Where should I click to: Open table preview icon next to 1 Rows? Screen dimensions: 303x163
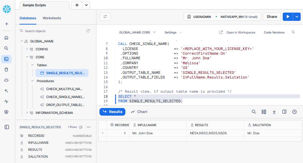point(81,127)
